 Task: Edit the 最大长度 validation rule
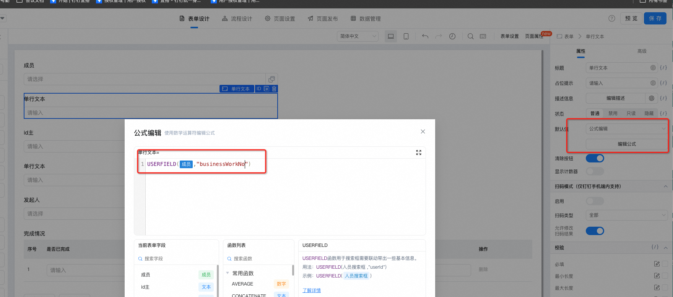pyautogui.click(x=657, y=287)
